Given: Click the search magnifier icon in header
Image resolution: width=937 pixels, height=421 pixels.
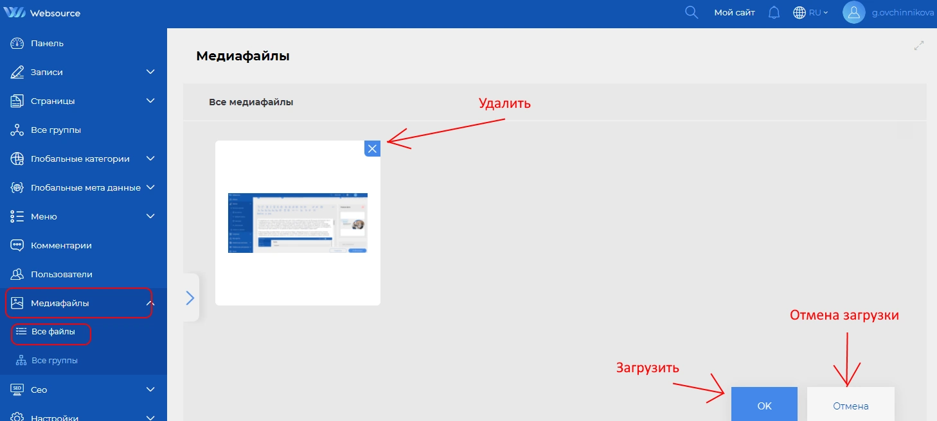Looking at the screenshot, I should (692, 12).
